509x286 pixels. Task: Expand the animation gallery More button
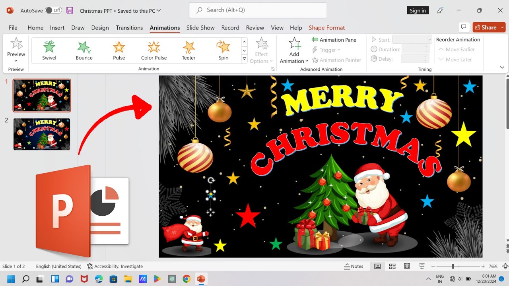tap(245, 59)
